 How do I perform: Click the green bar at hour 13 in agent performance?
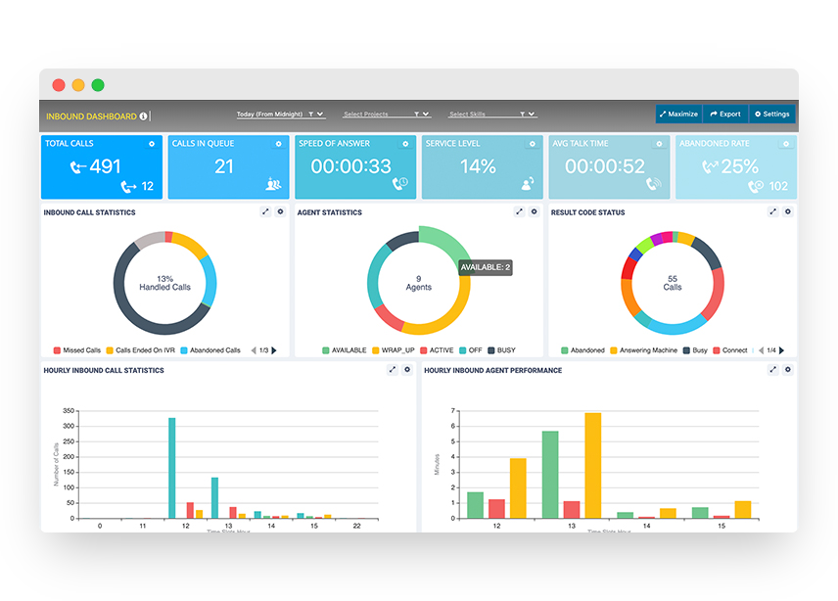[x=550, y=475]
